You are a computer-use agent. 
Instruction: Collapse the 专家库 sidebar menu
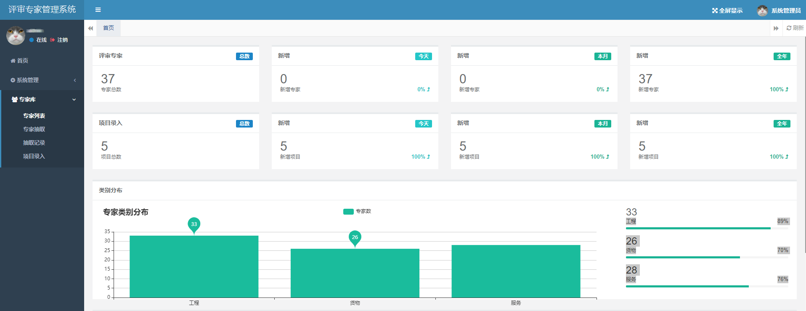pyautogui.click(x=42, y=99)
